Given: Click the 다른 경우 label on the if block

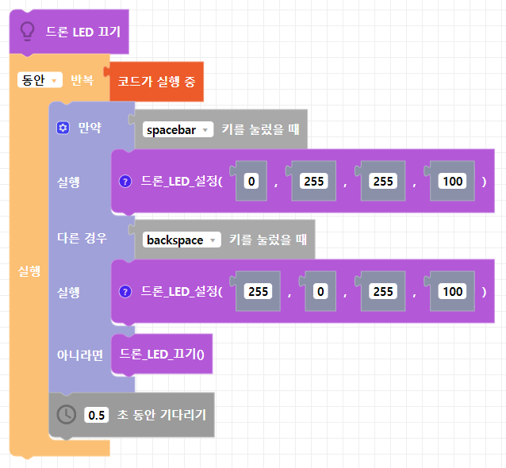Looking at the screenshot, I should click(82, 238).
